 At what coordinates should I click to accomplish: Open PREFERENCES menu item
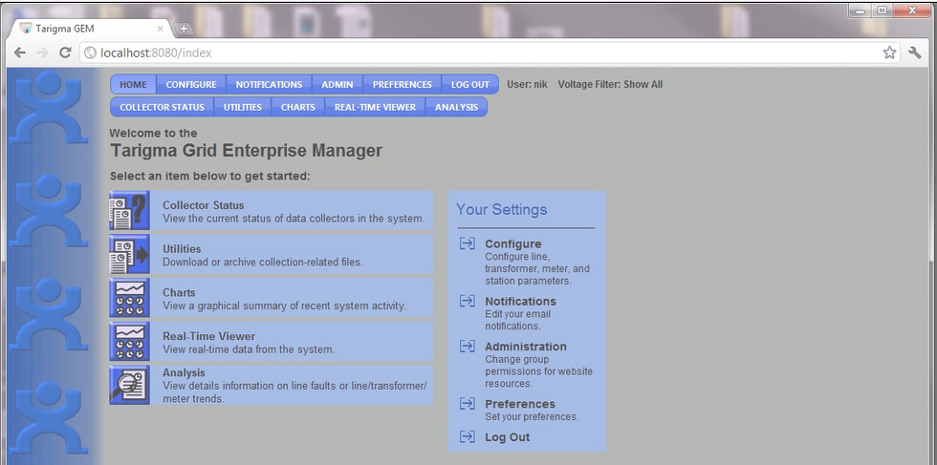coord(403,84)
